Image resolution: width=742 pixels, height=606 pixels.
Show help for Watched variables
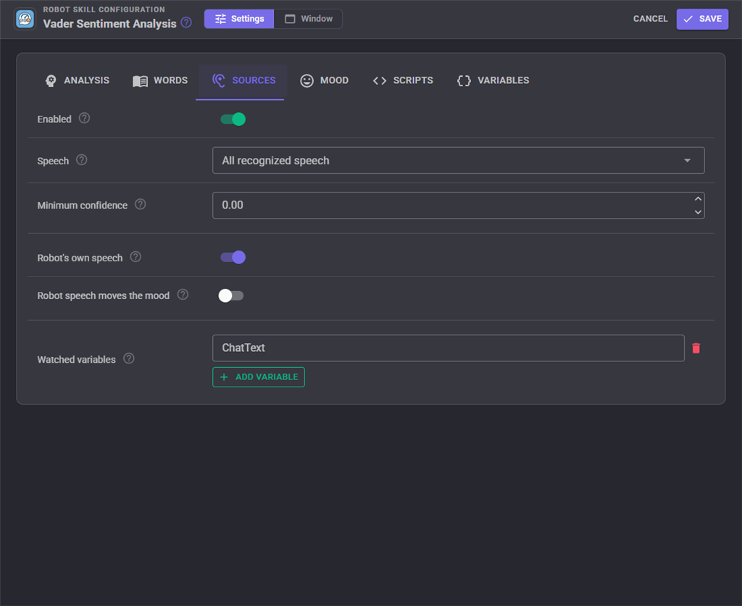[129, 358]
